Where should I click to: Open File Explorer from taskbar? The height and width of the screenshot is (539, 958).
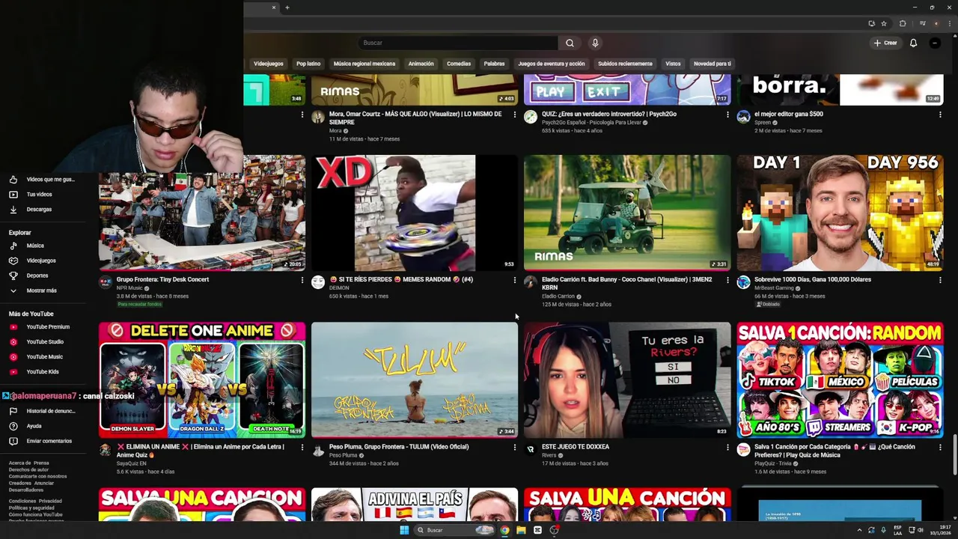coord(521,530)
